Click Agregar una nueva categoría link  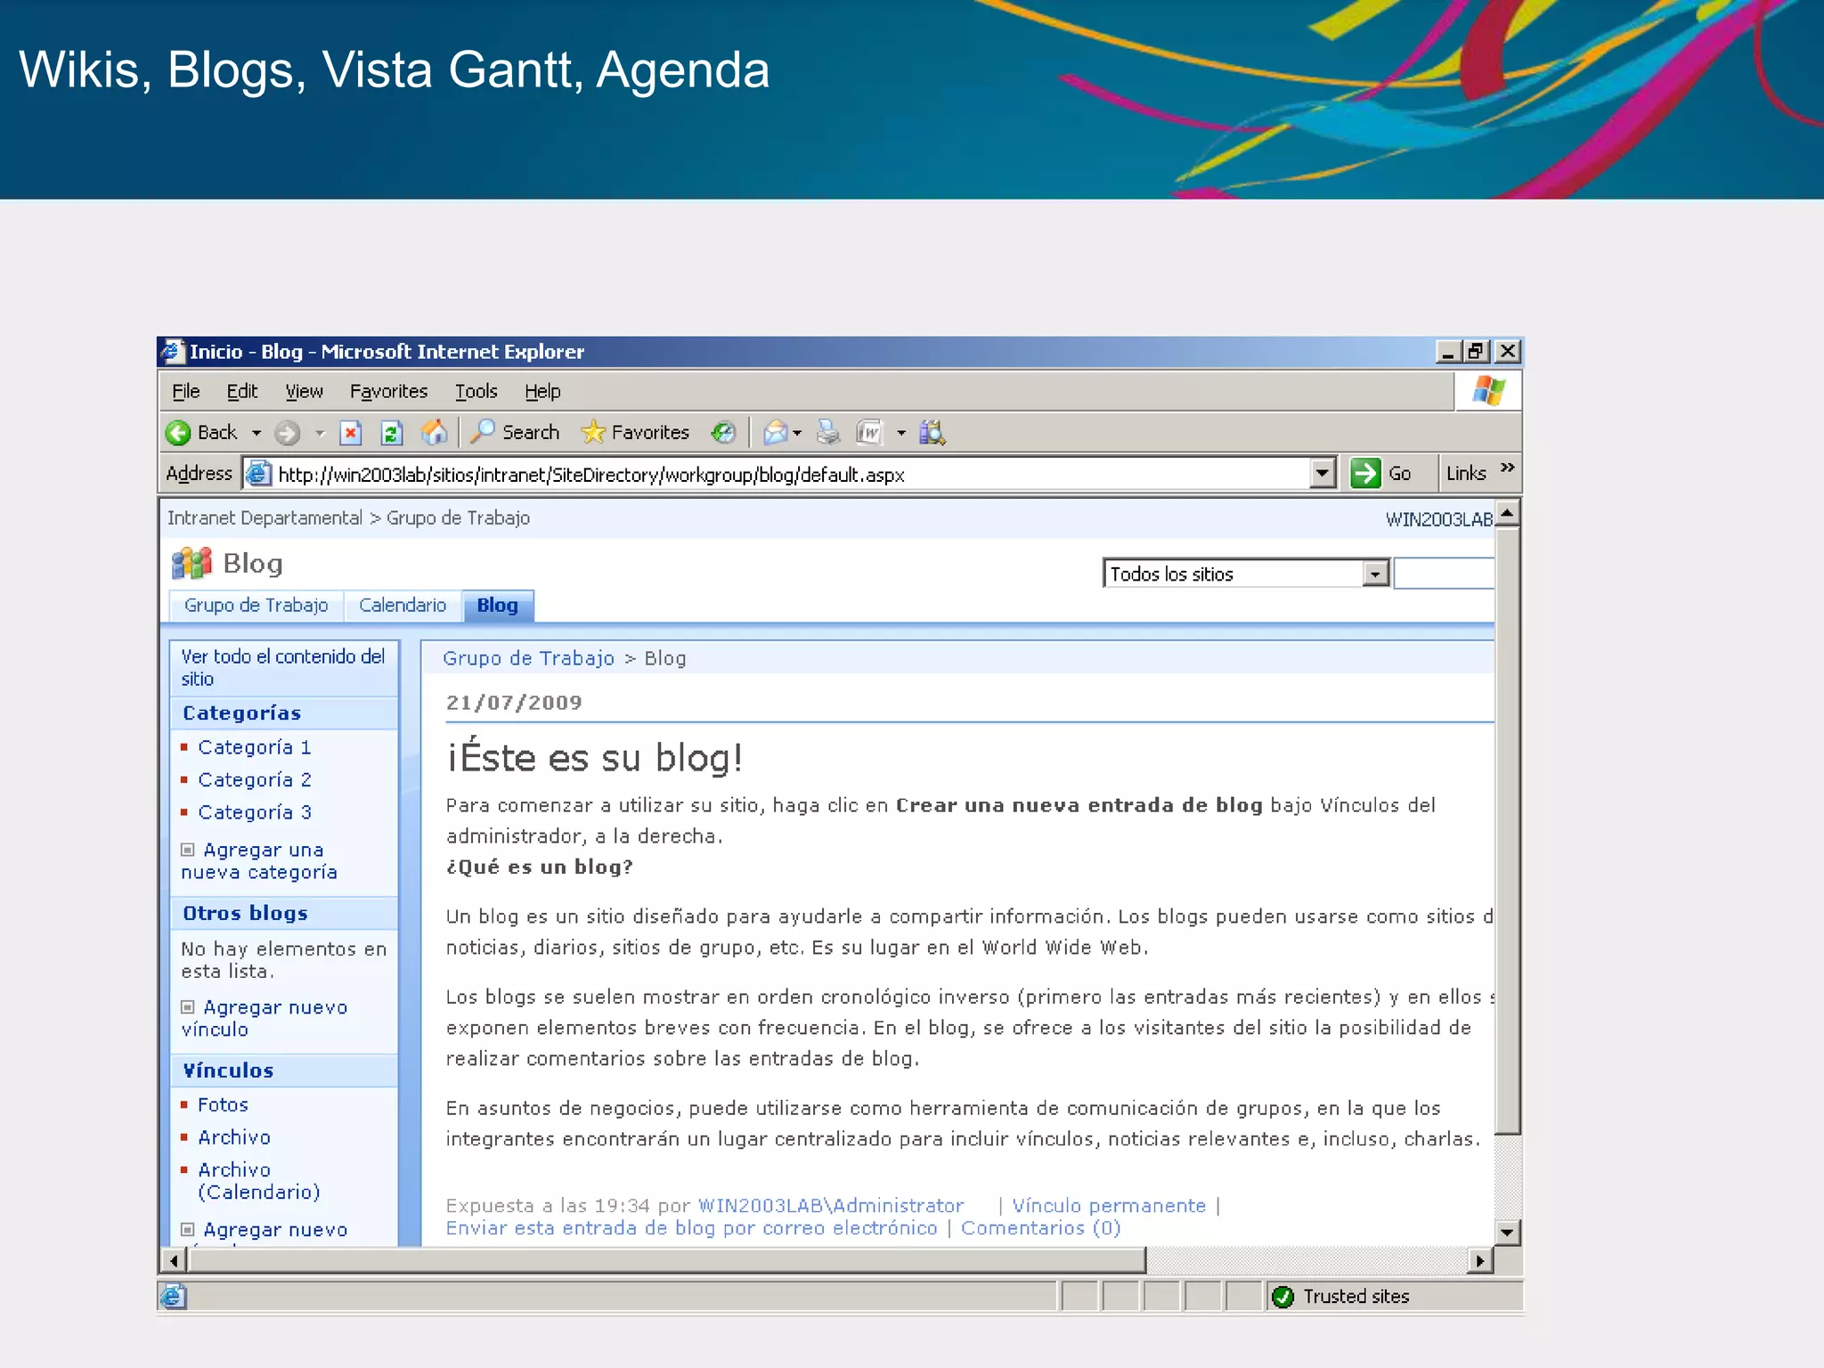259,861
